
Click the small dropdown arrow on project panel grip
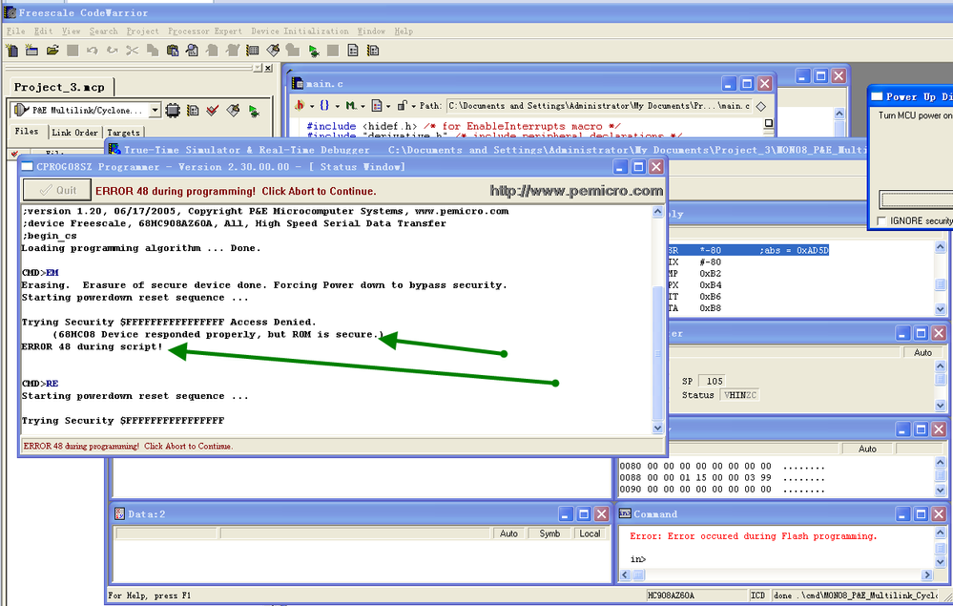(258, 68)
